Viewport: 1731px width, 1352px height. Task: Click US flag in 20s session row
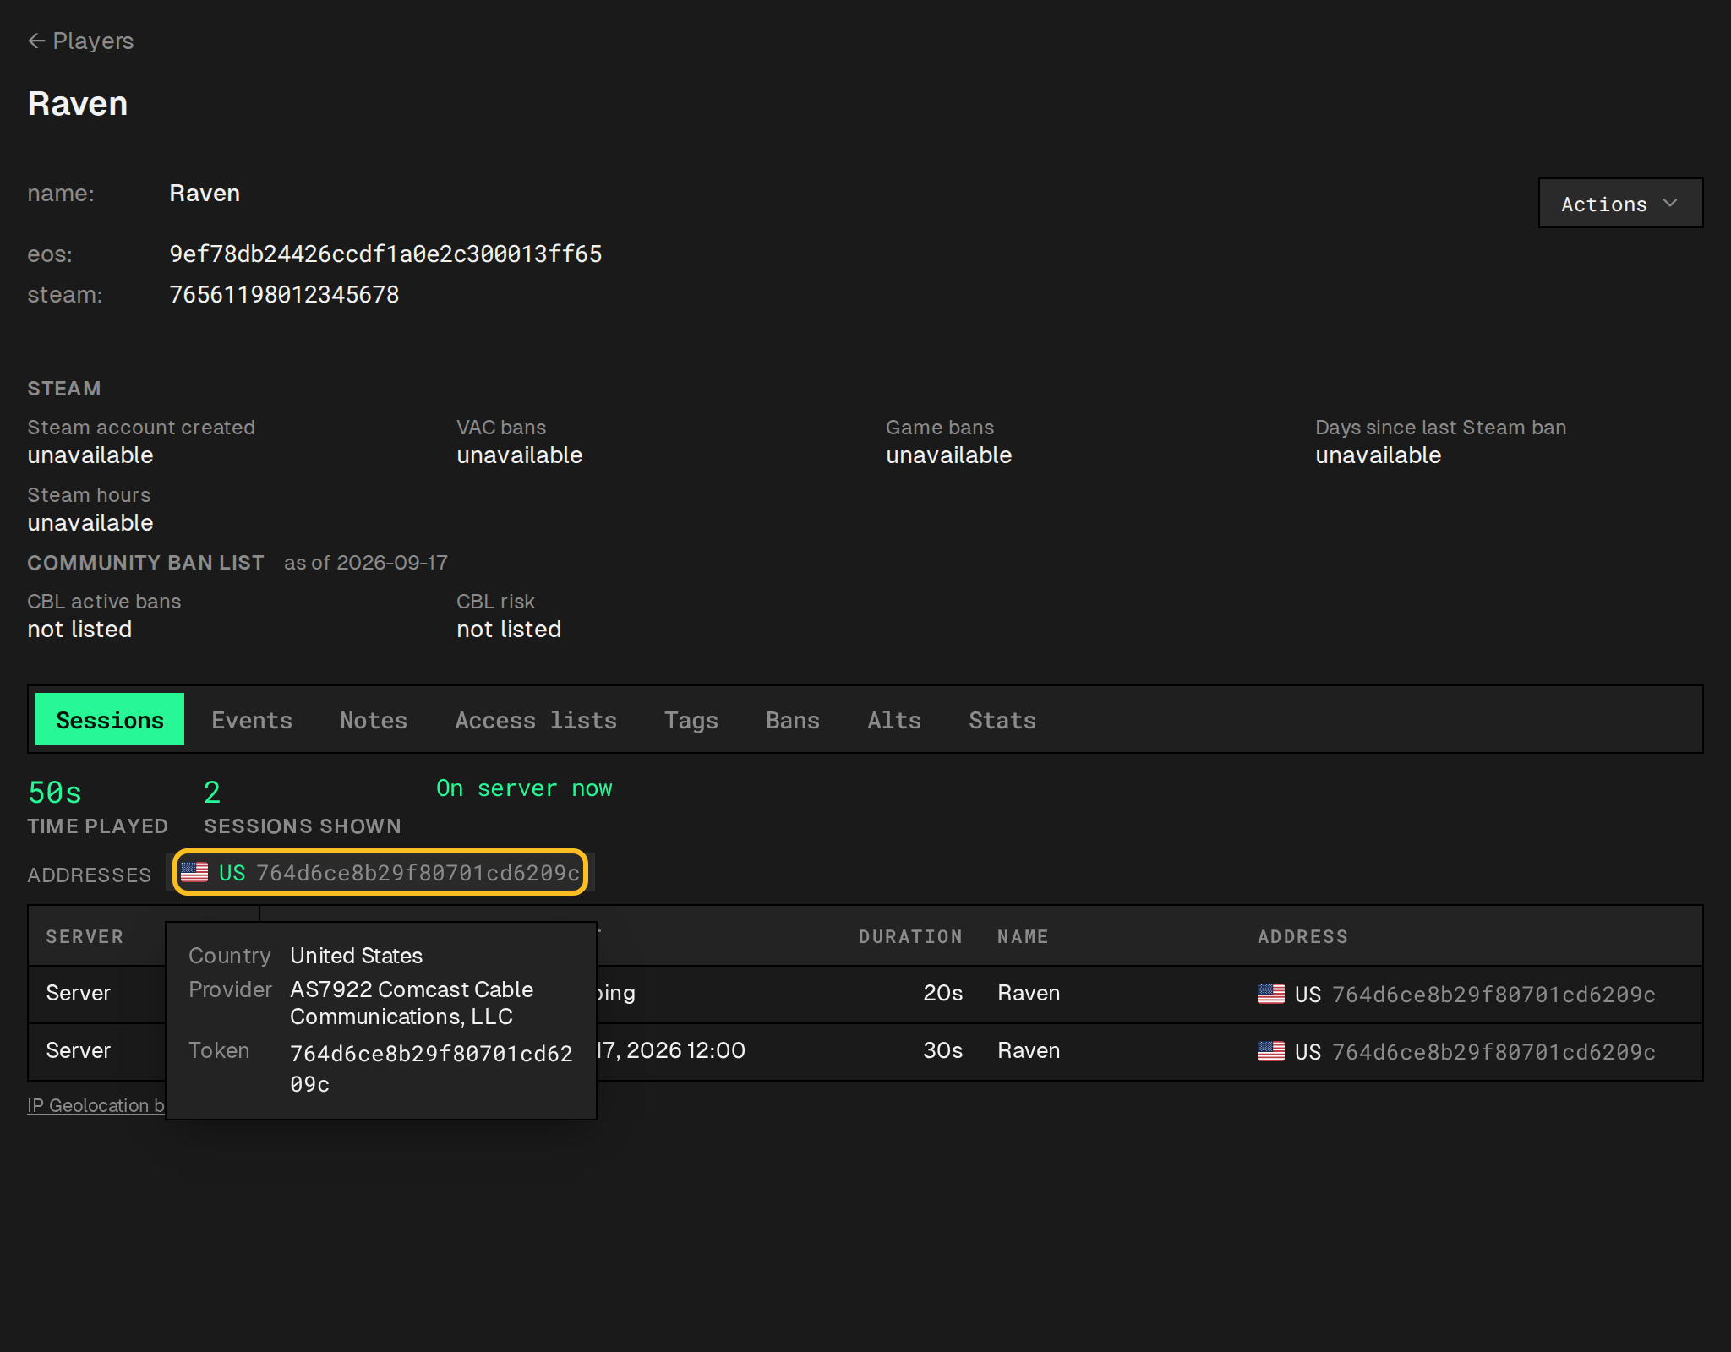point(1270,994)
